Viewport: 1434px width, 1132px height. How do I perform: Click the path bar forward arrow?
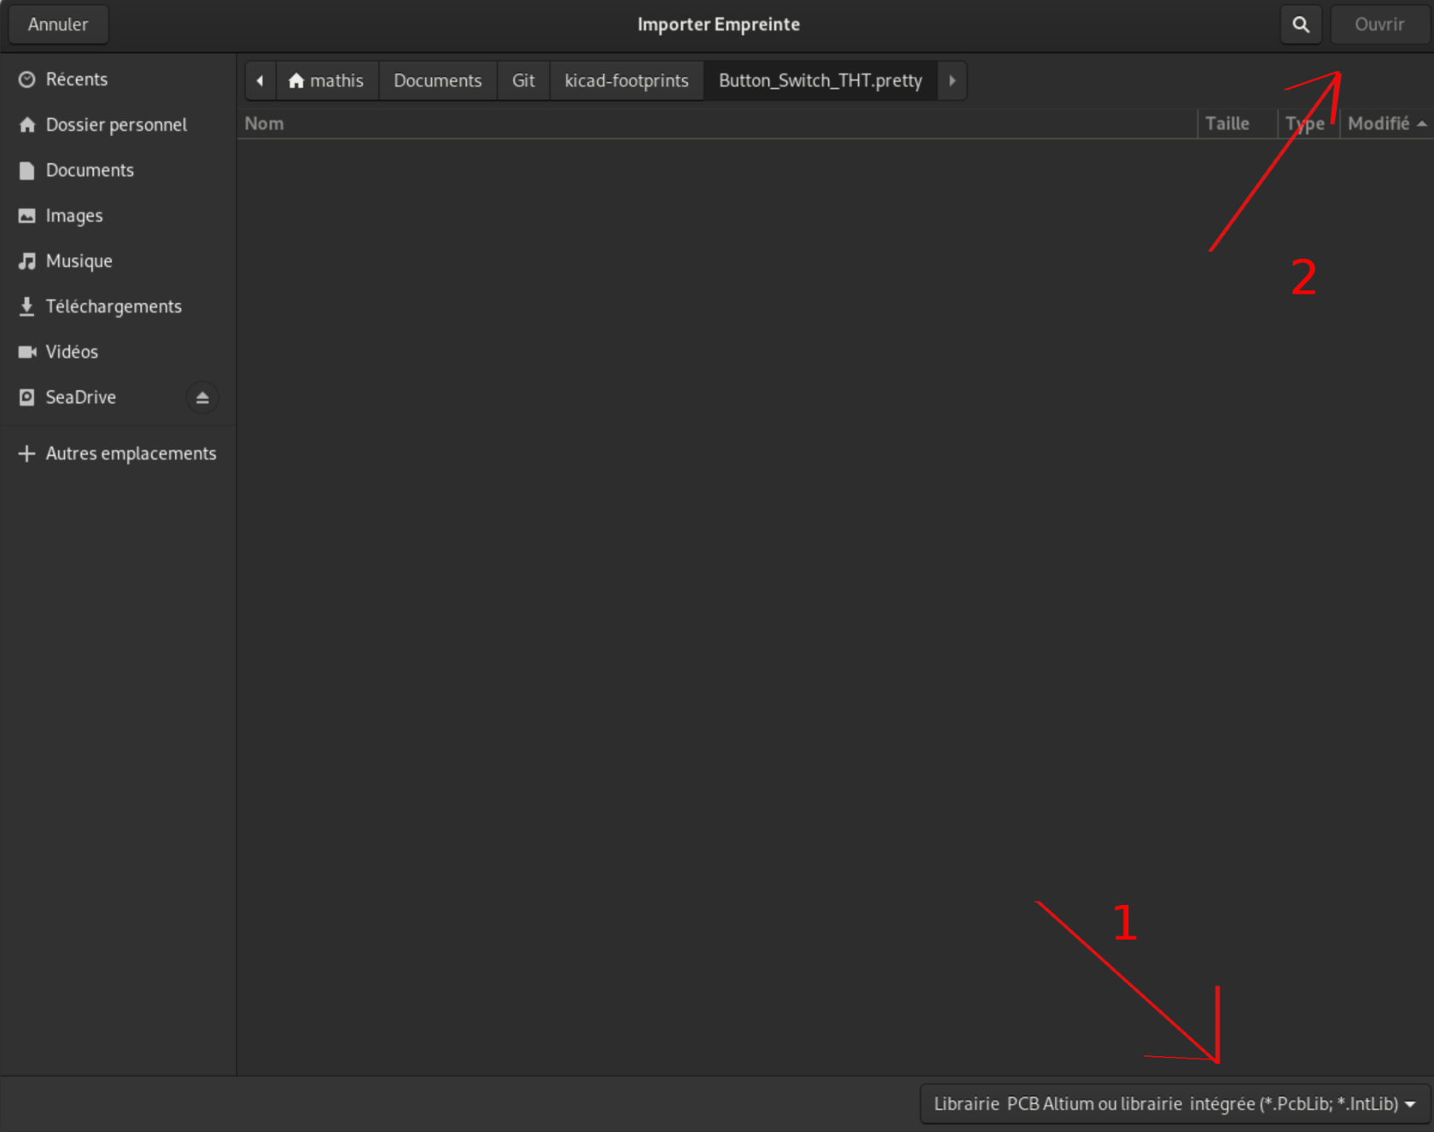[x=952, y=81]
